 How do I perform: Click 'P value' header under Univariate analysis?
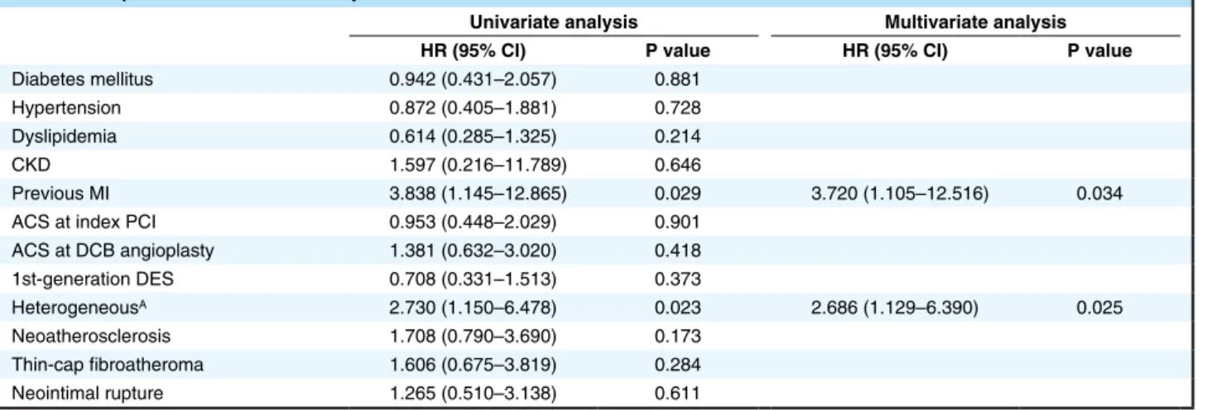coord(677,51)
